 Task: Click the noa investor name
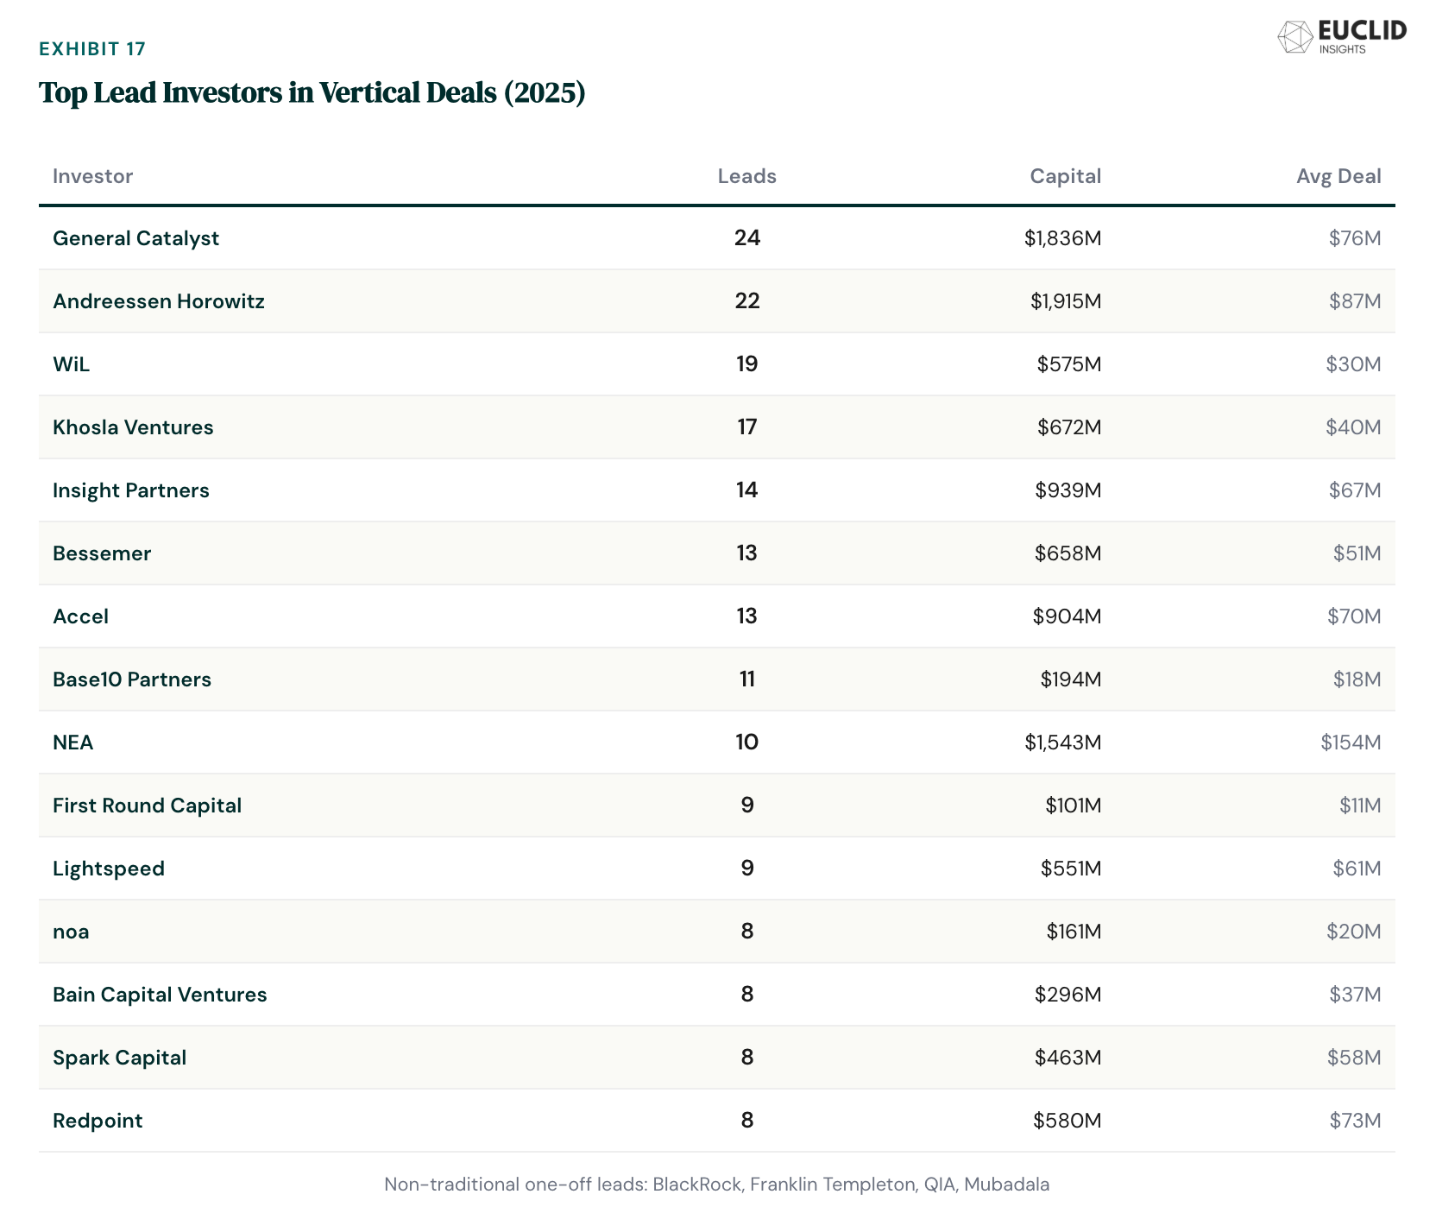(71, 932)
